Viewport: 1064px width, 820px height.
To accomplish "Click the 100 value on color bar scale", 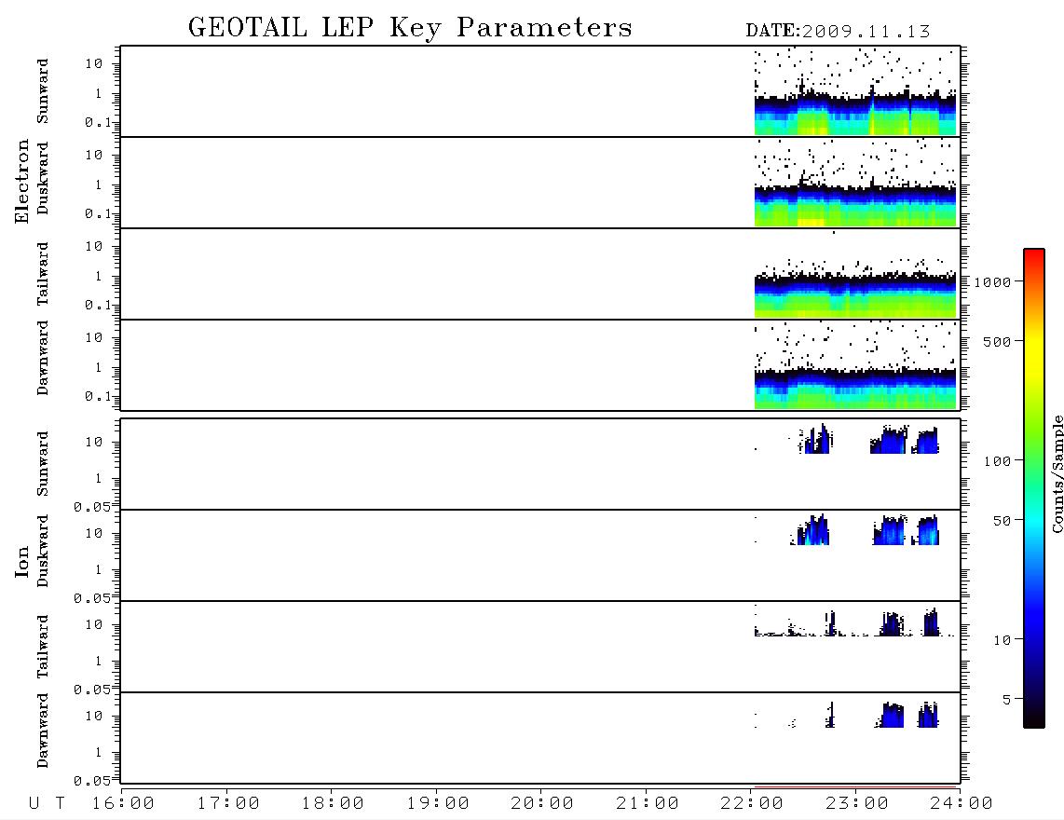I will pyautogui.click(x=997, y=461).
